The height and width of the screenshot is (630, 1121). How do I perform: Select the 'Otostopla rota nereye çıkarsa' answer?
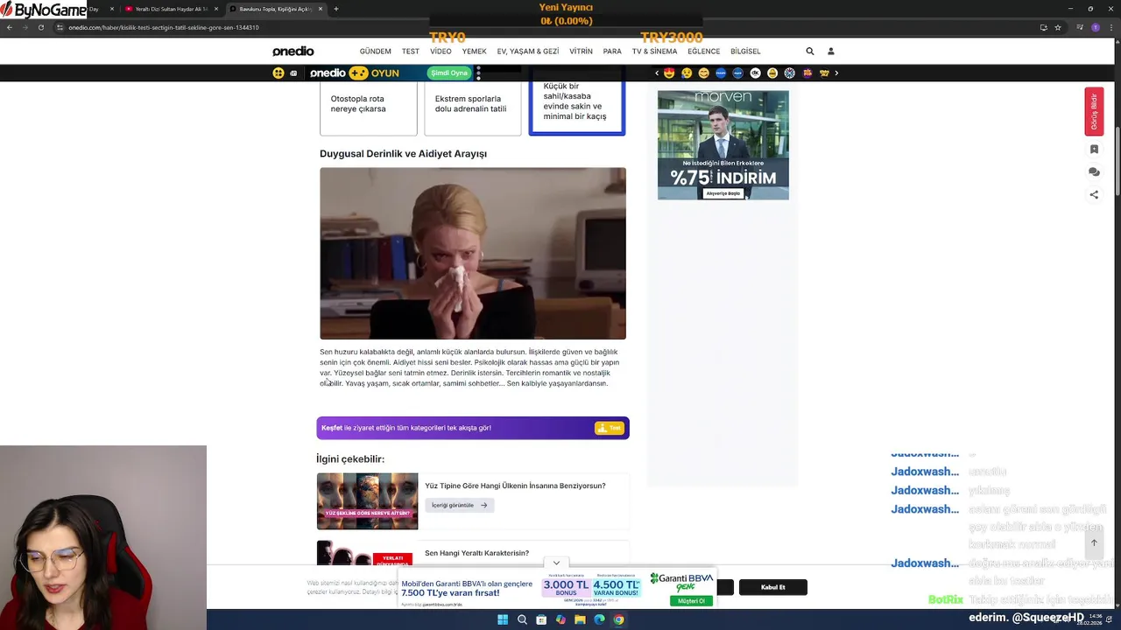pyautogui.click(x=368, y=108)
